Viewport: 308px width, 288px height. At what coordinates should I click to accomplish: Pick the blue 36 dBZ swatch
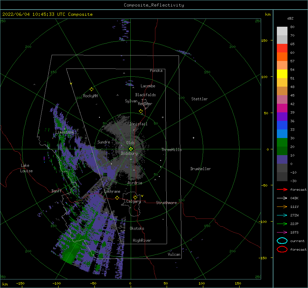(282, 125)
